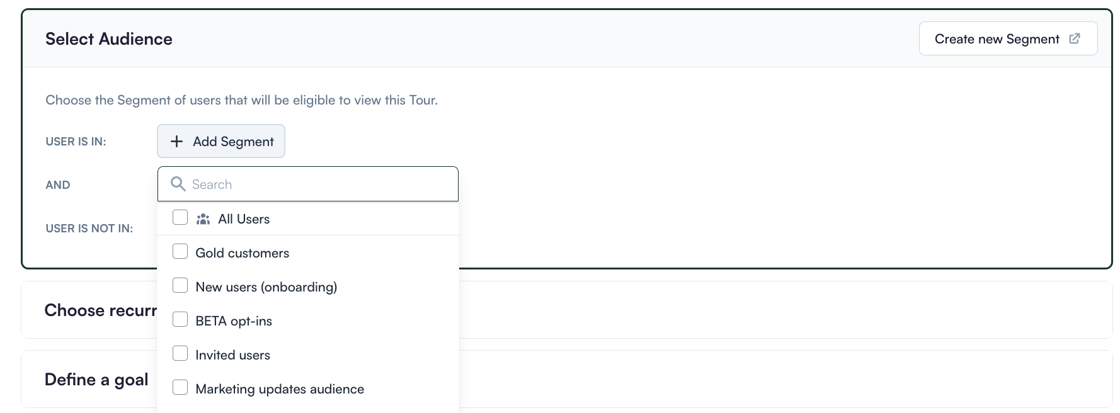Click the plus icon on Add Segment
The width and height of the screenshot is (1120, 413).
[177, 142]
